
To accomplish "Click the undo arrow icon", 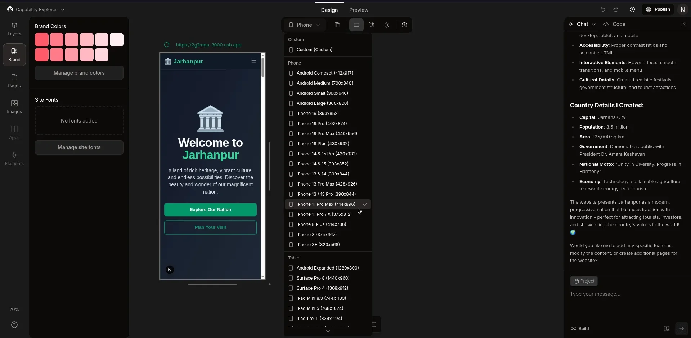I will (x=603, y=10).
